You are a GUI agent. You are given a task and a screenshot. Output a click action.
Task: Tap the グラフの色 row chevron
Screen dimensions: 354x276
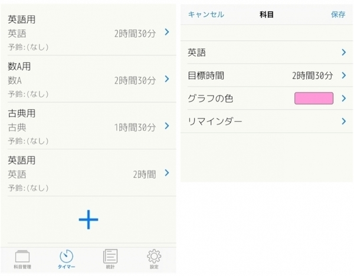point(343,98)
